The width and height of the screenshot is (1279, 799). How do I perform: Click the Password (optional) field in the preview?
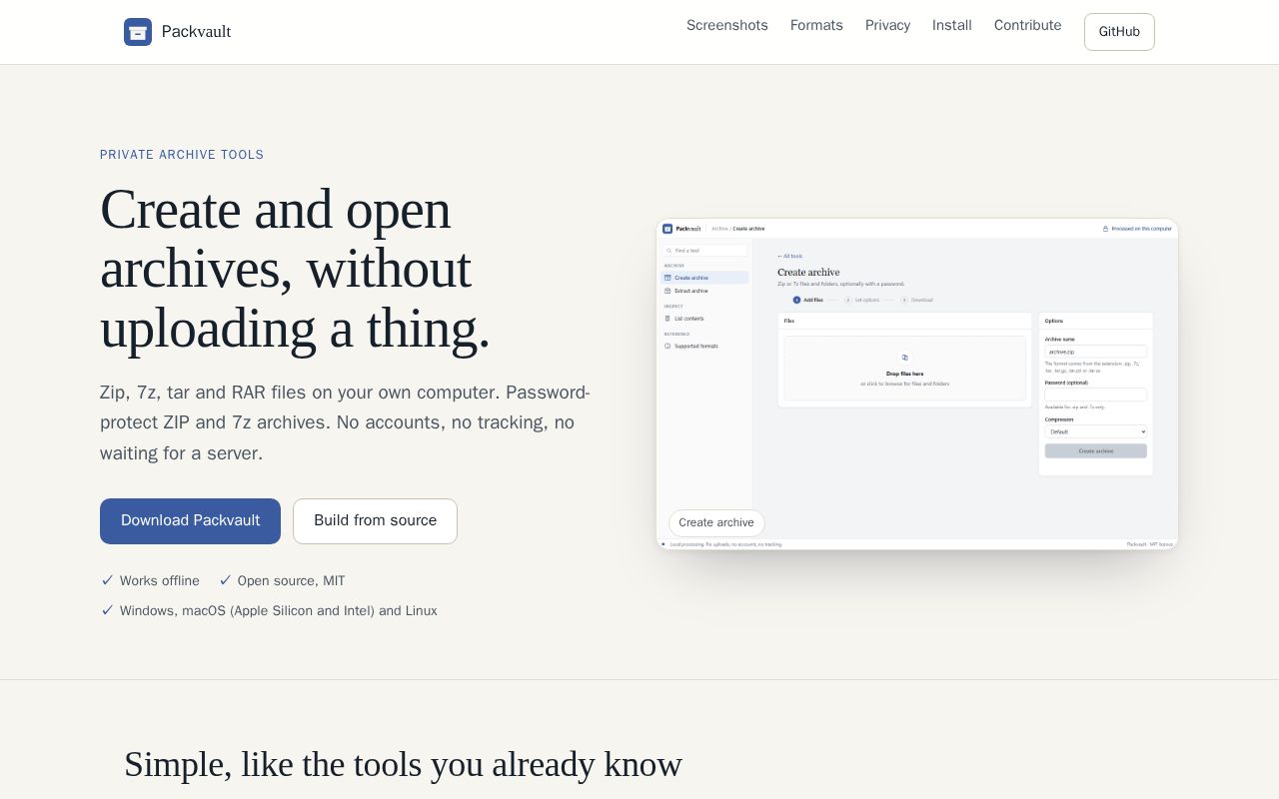click(1096, 395)
